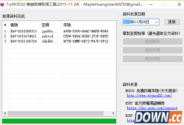Select account EAV-0151165724
The width and height of the screenshot is (184, 125).
pos(23,41)
